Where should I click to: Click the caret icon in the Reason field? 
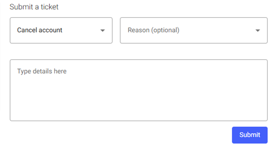click(258, 30)
